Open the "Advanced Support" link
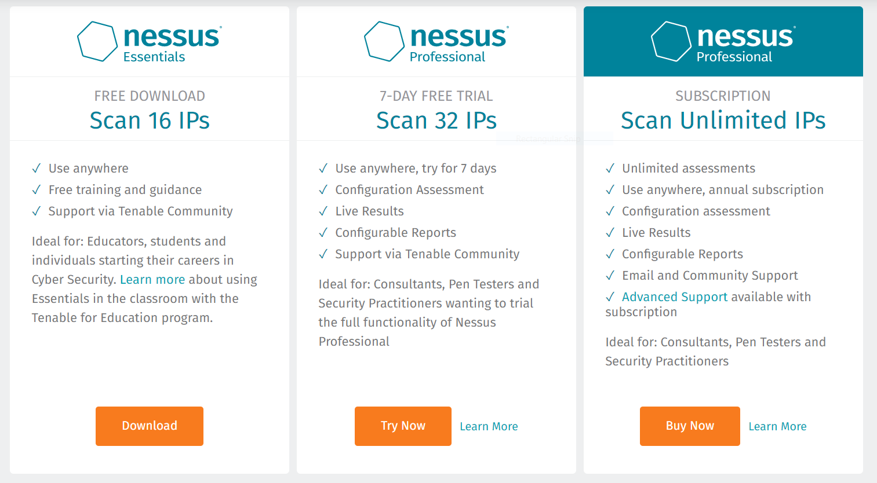Viewport: 877px width, 483px height. point(675,297)
